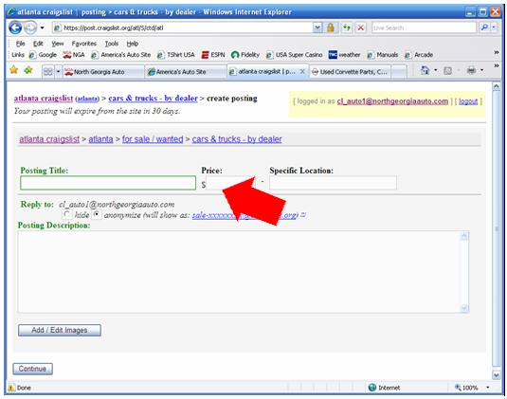
Task: Click the browser Back arrow button
Action: coord(15,27)
